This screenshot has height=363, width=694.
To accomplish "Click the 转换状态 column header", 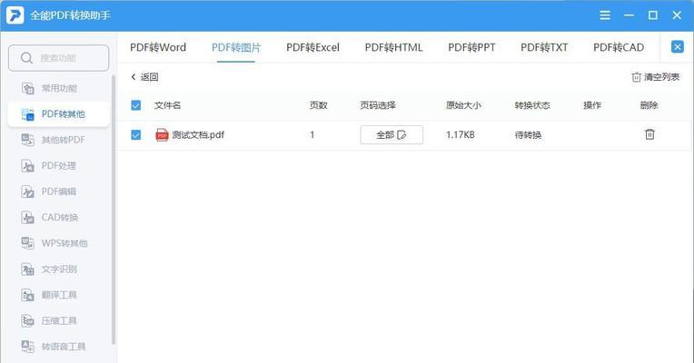I will [x=532, y=105].
